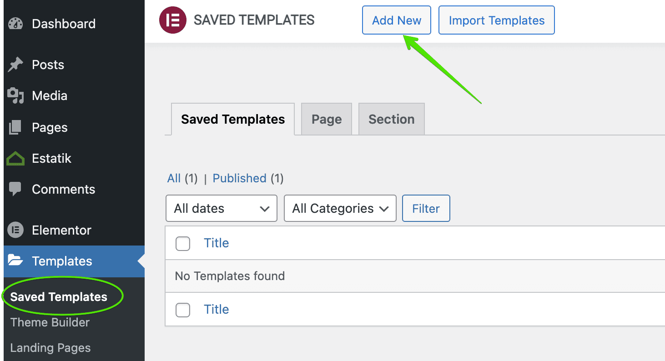The width and height of the screenshot is (665, 361).
Task: Open the All dates dropdown
Action: pos(222,208)
